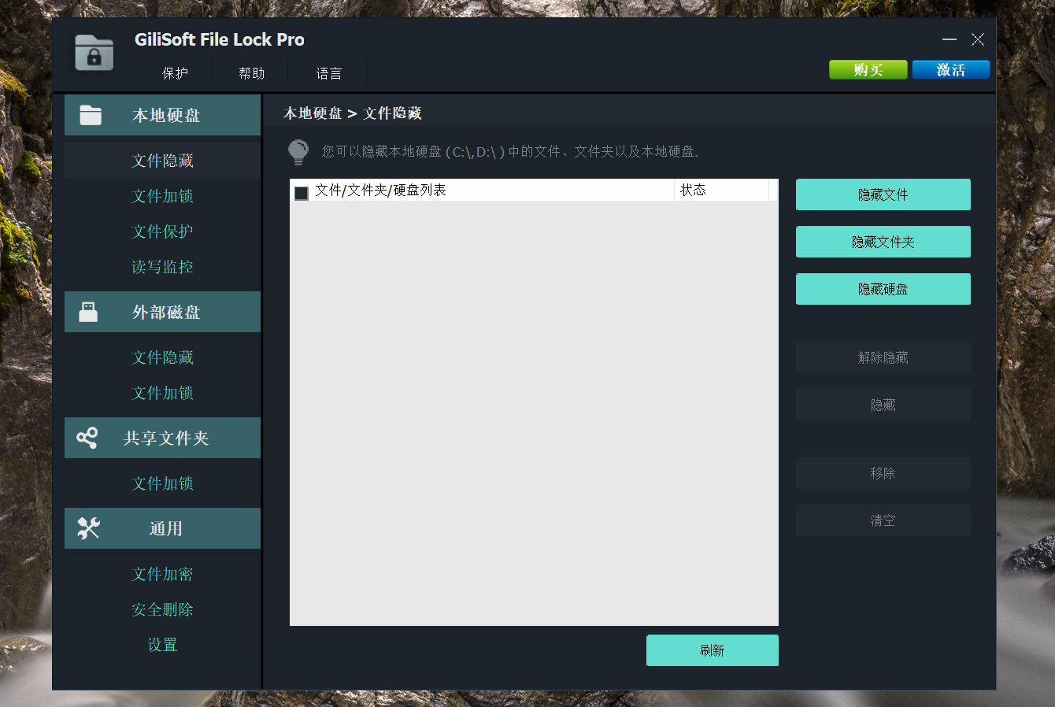1055x707 pixels.
Task: Click the folder icon beside 本地硬盘
Action: point(91,115)
